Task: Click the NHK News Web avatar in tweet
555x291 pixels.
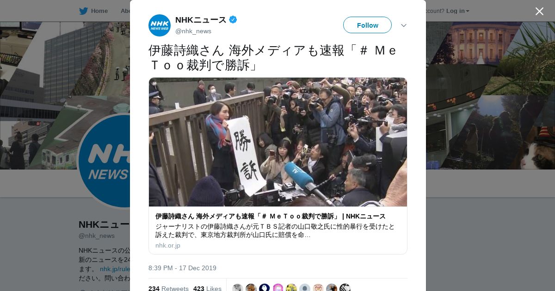Action: [160, 25]
